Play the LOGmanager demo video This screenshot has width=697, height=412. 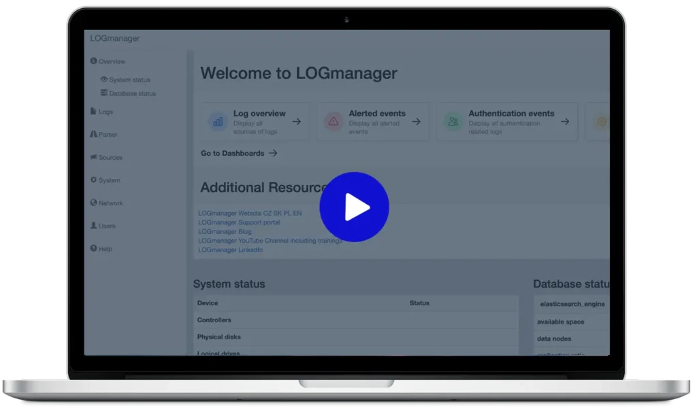(x=354, y=207)
